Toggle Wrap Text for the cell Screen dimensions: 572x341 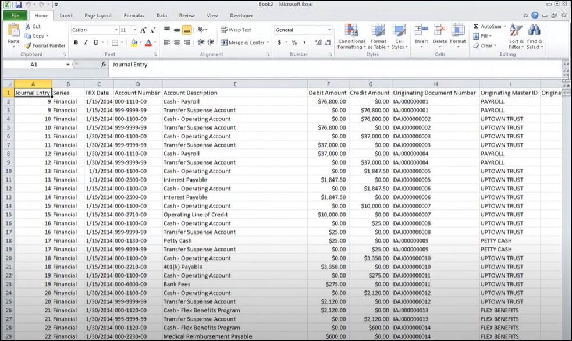236,30
